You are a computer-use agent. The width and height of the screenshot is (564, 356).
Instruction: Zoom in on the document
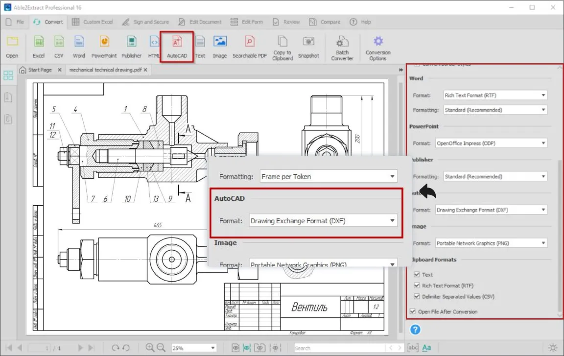(x=150, y=347)
